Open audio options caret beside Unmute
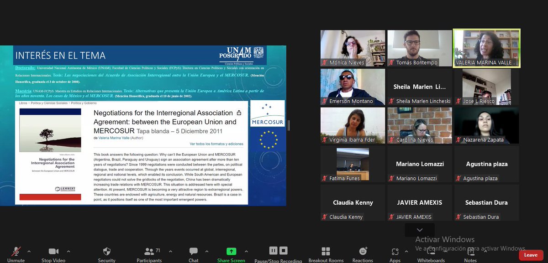The width and height of the screenshot is (548, 263). click(x=29, y=251)
